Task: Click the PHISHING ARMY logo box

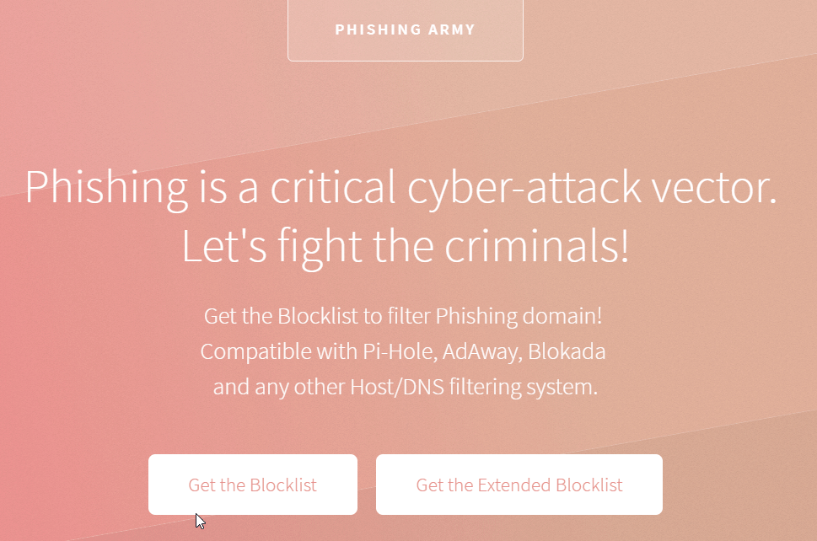Action: pyautogui.click(x=406, y=29)
